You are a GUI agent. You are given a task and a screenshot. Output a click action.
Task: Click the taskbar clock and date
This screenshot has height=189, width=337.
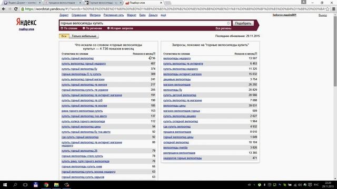[x=328, y=185]
